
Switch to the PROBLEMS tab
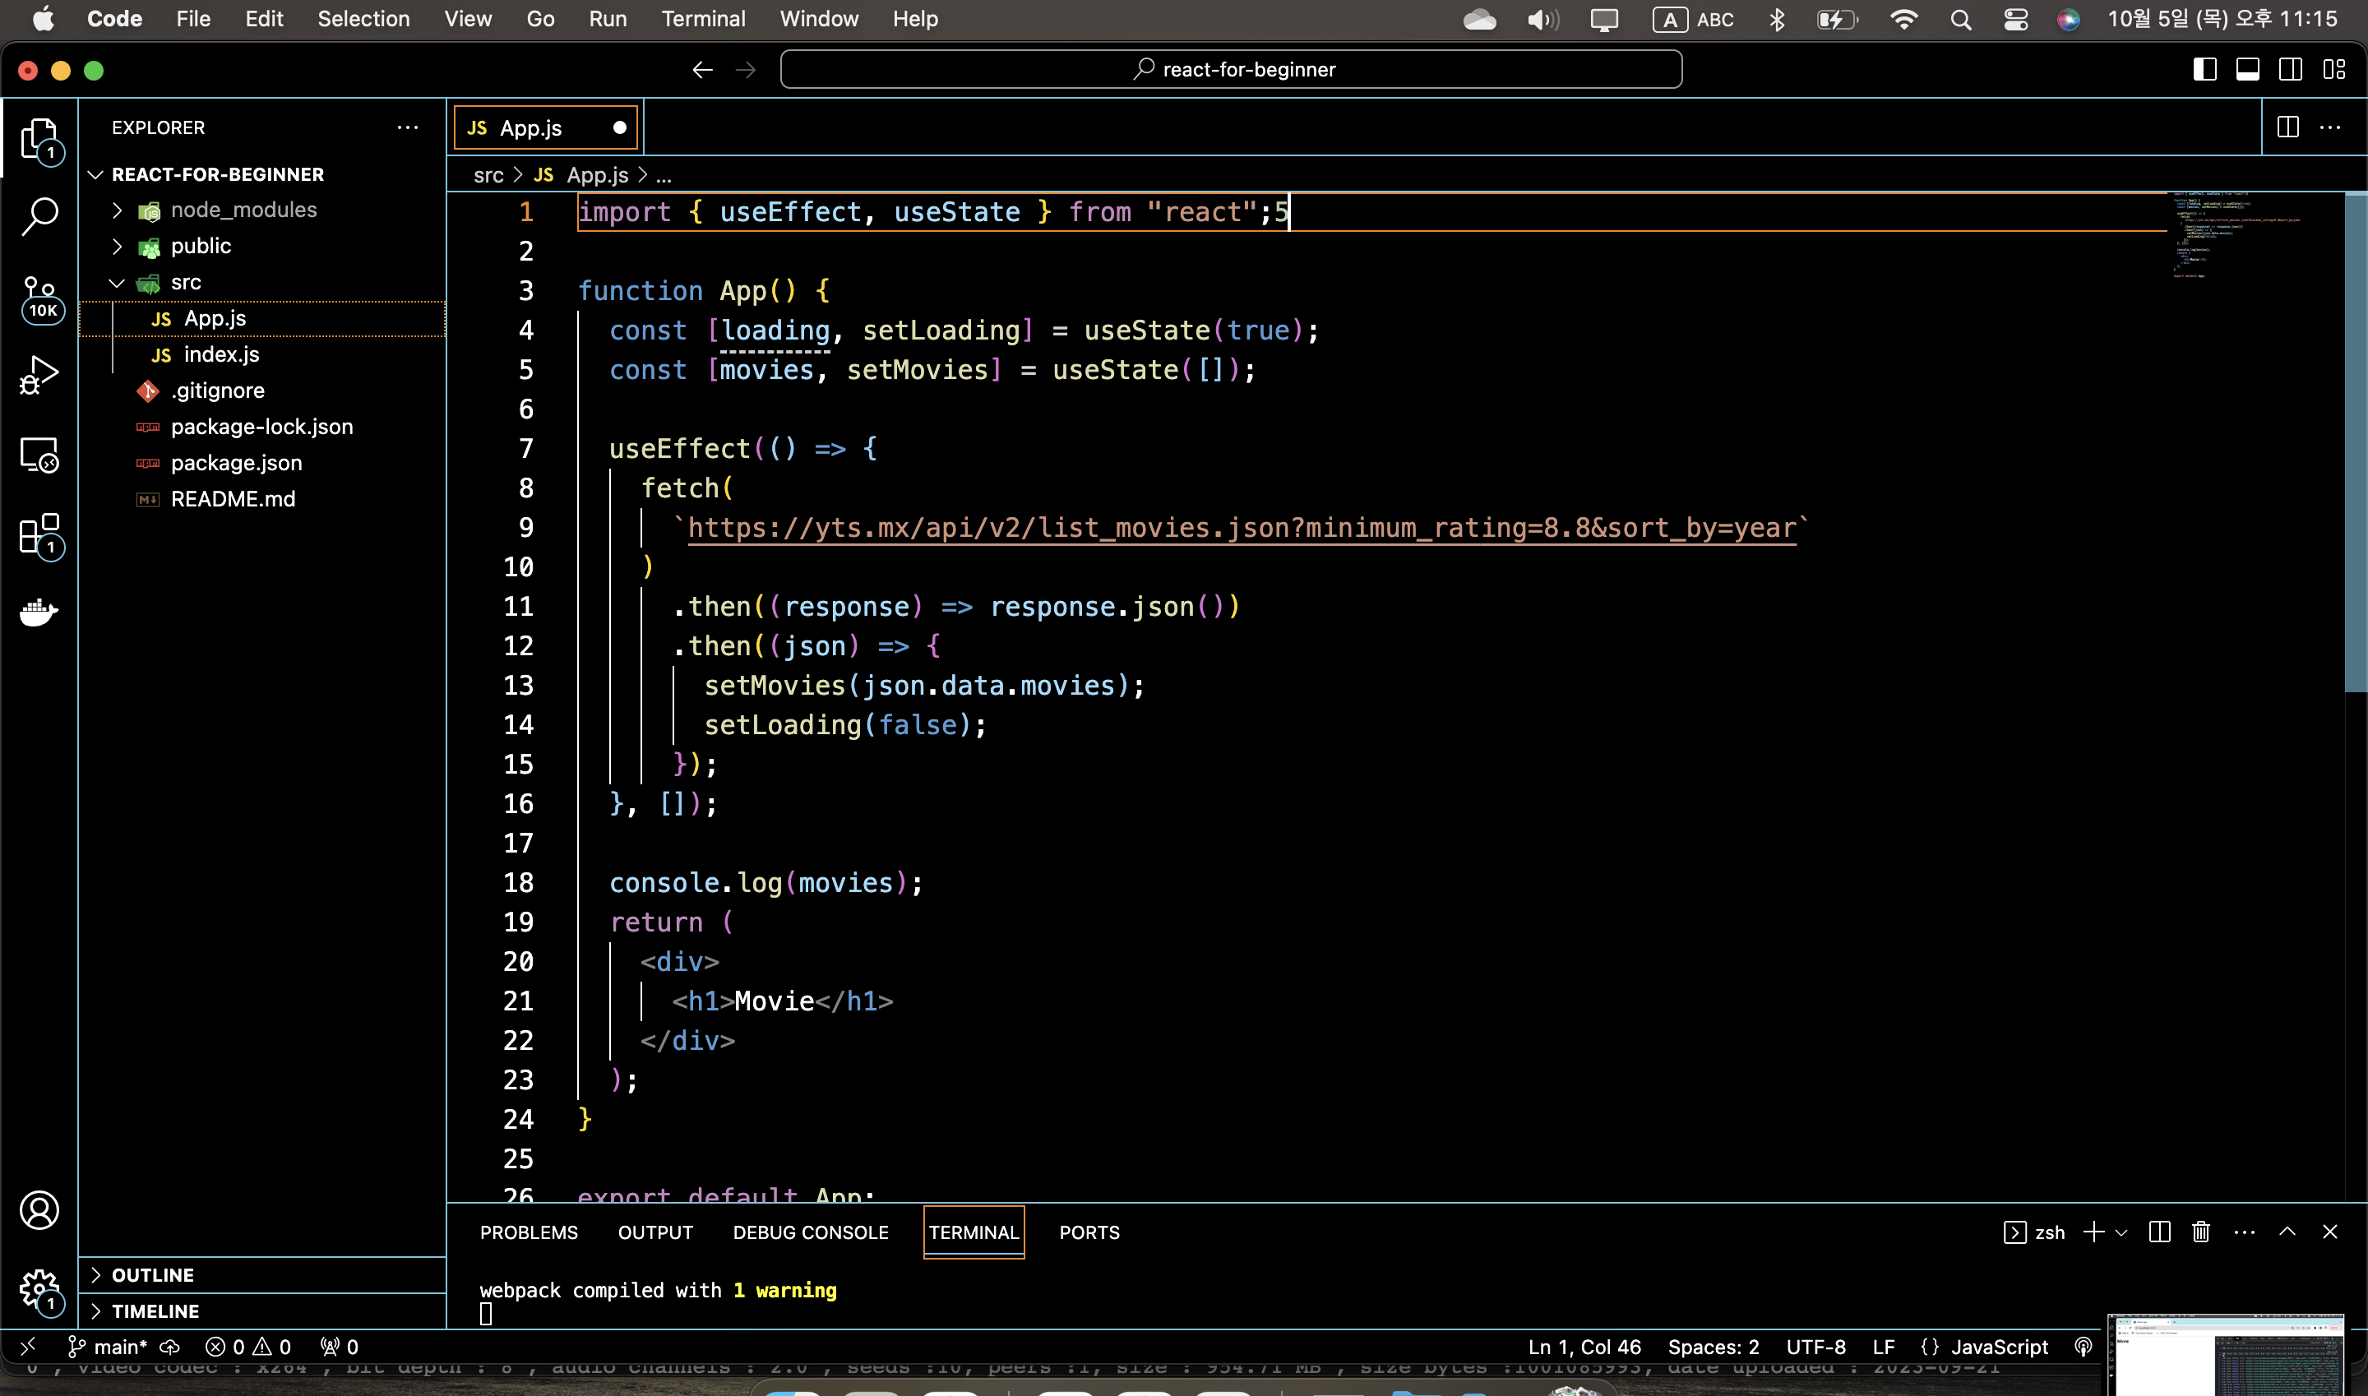click(528, 1232)
